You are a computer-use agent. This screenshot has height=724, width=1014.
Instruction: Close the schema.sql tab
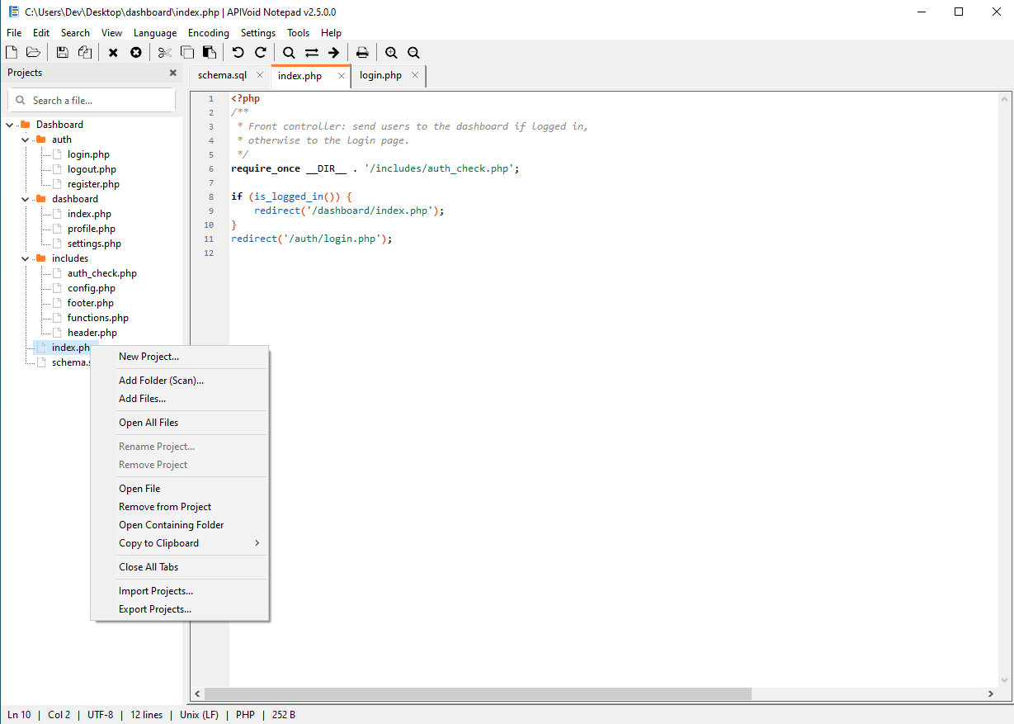(259, 75)
